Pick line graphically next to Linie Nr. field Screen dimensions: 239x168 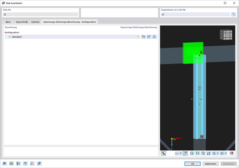(x=234, y=14)
